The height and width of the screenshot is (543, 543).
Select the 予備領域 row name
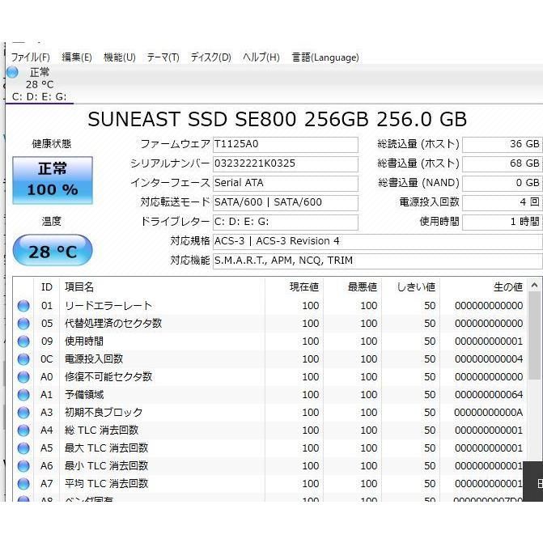point(84,395)
